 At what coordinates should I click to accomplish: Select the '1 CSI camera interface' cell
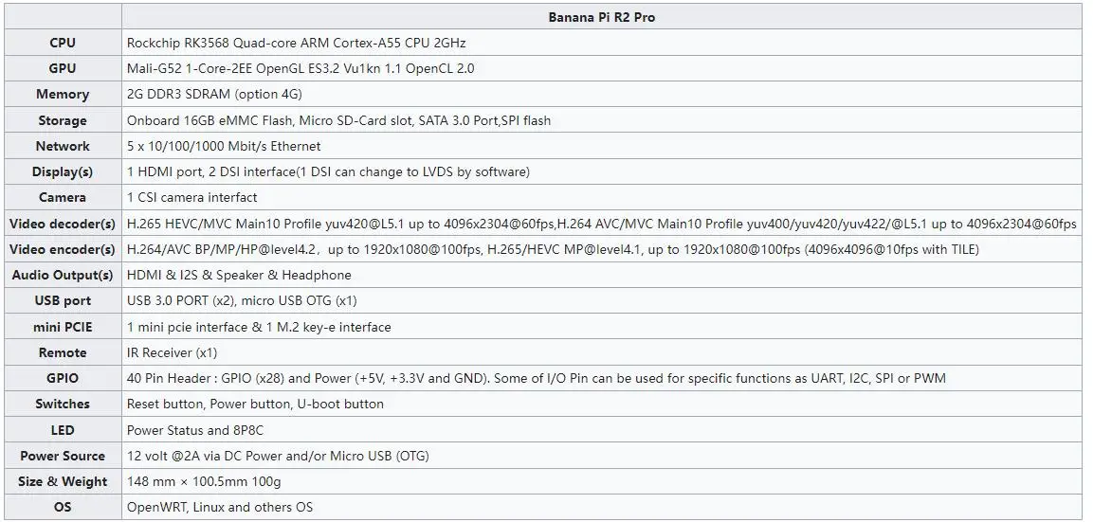[602, 197]
